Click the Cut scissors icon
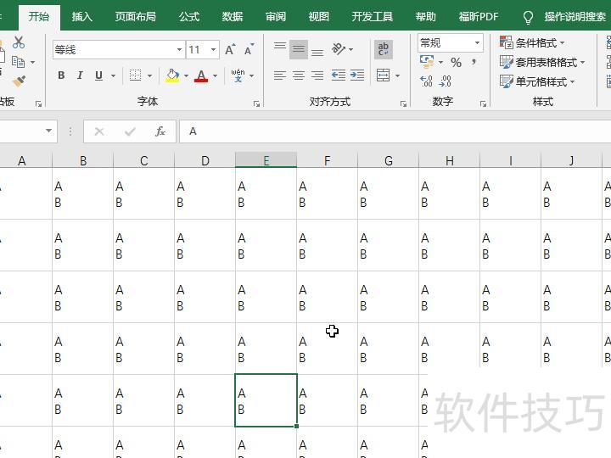611x458 pixels. [x=19, y=42]
